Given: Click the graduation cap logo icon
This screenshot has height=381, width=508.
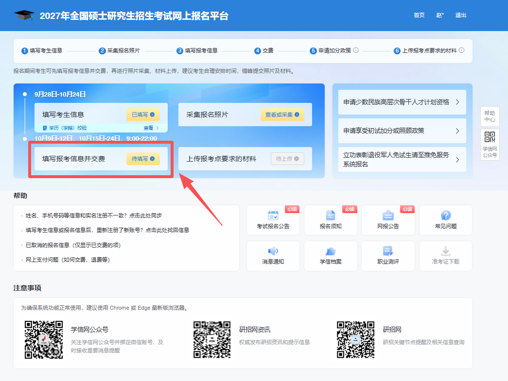Looking at the screenshot, I should pyautogui.click(x=24, y=15).
